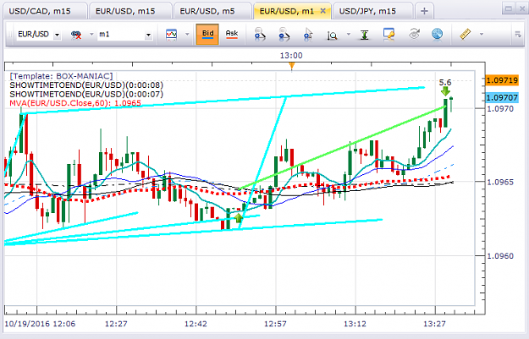Select the ruler measure tool
Viewport: 529px width, 339px height.
point(466,35)
